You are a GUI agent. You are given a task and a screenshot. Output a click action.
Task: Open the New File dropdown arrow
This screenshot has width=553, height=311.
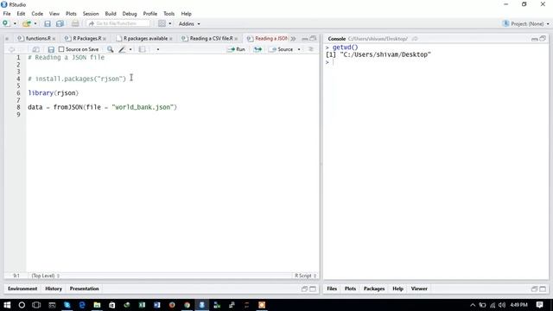(15, 23)
